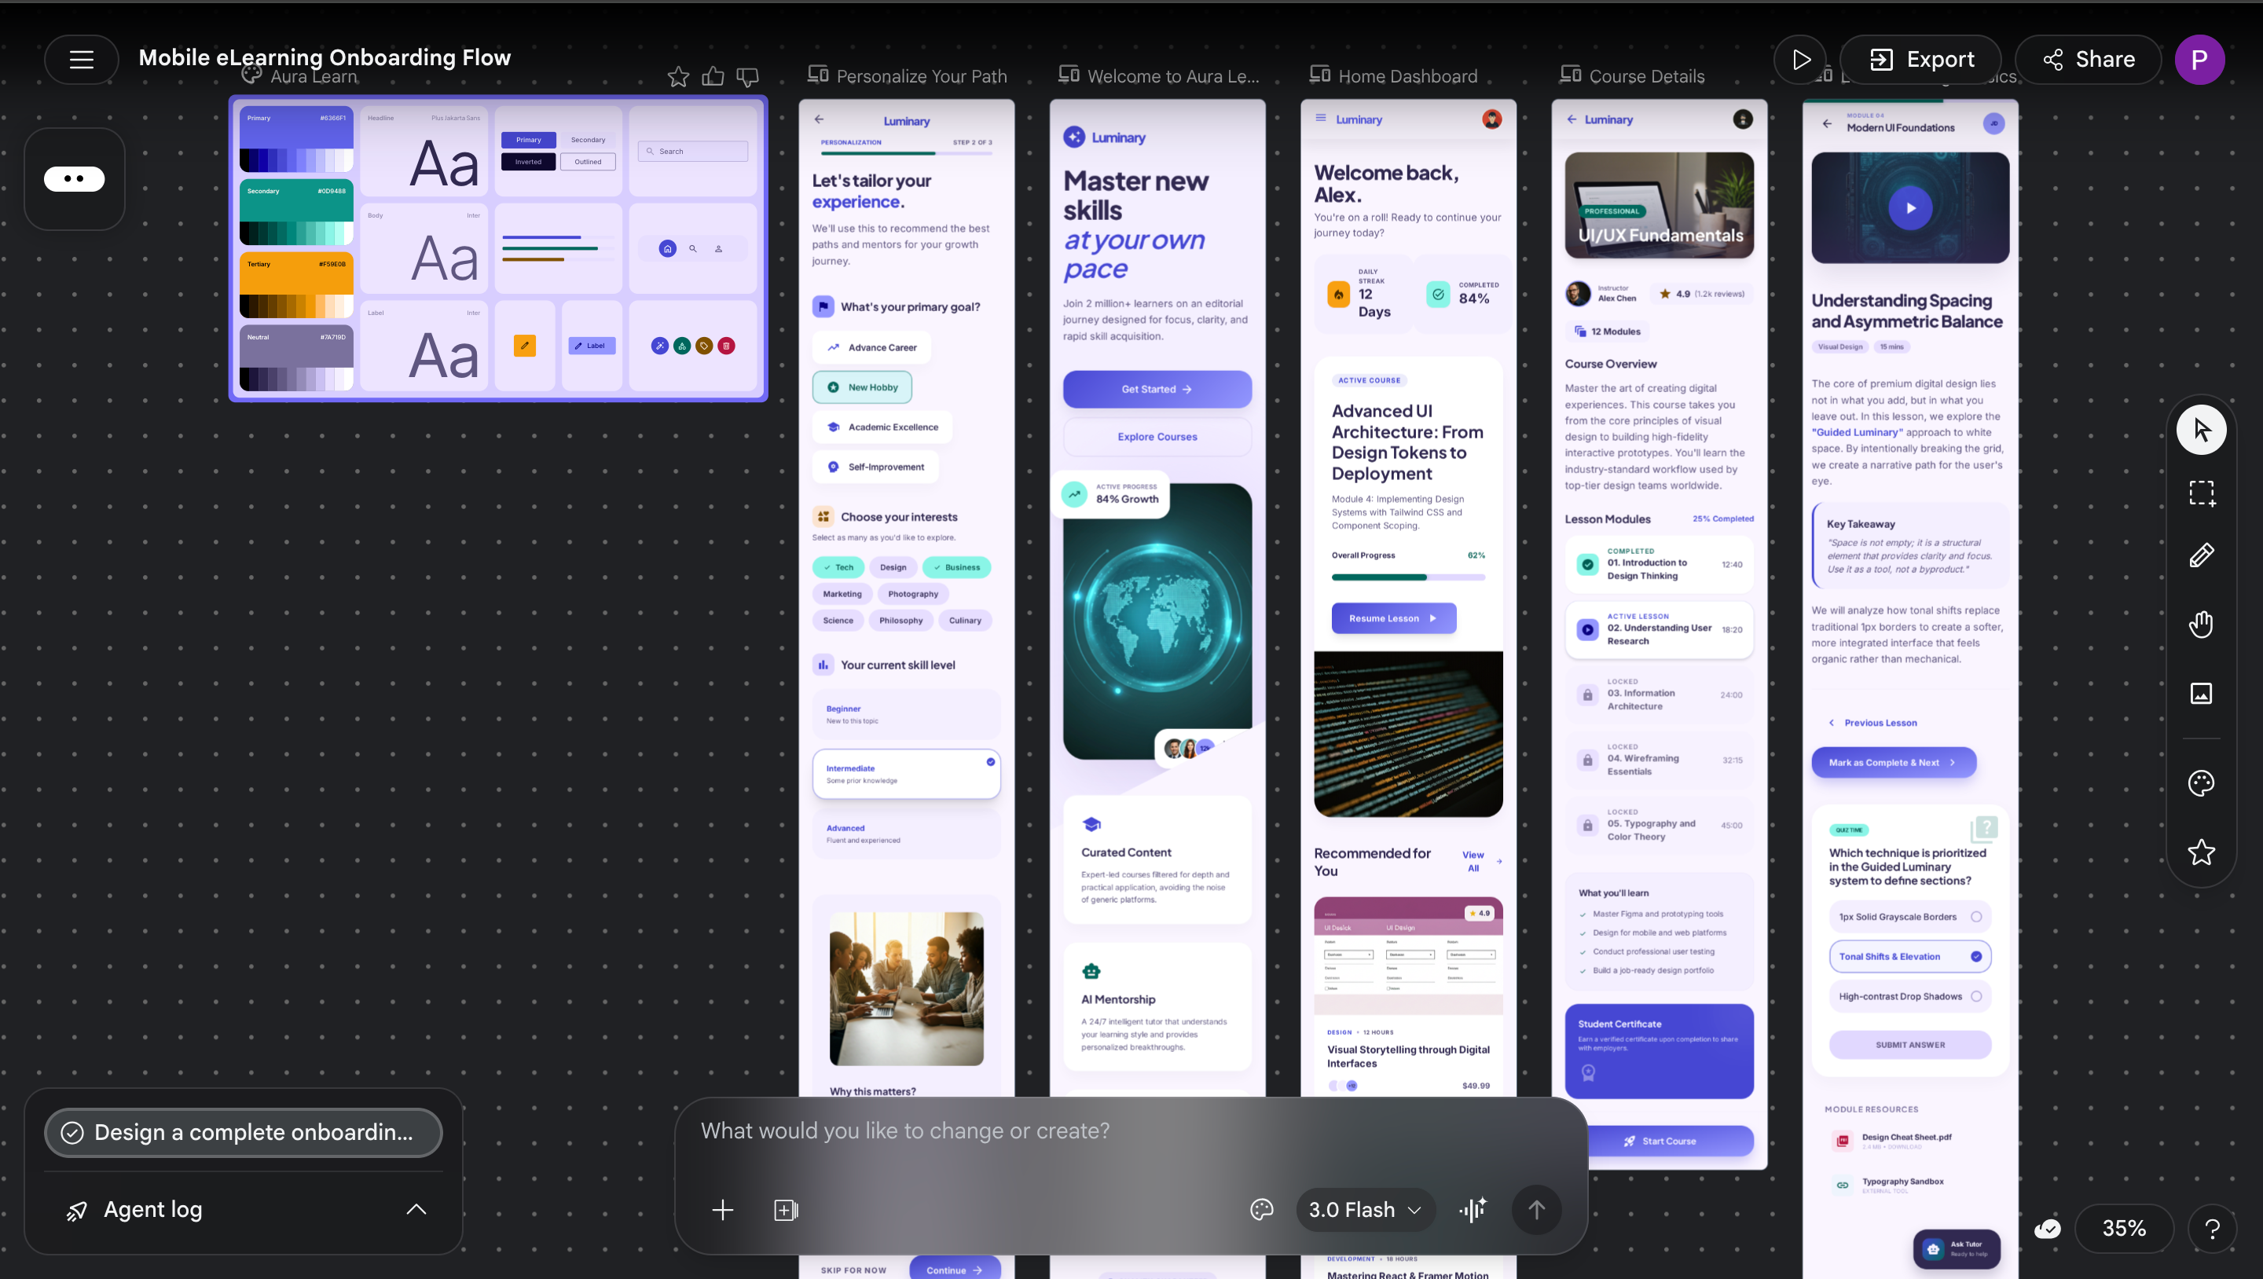The width and height of the screenshot is (2263, 1279).
Task: Open the 35% zoom level control
Action: point(2123,1228)
